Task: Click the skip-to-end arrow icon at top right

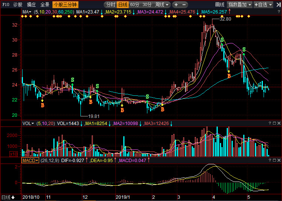Action: tap(278, 4)
